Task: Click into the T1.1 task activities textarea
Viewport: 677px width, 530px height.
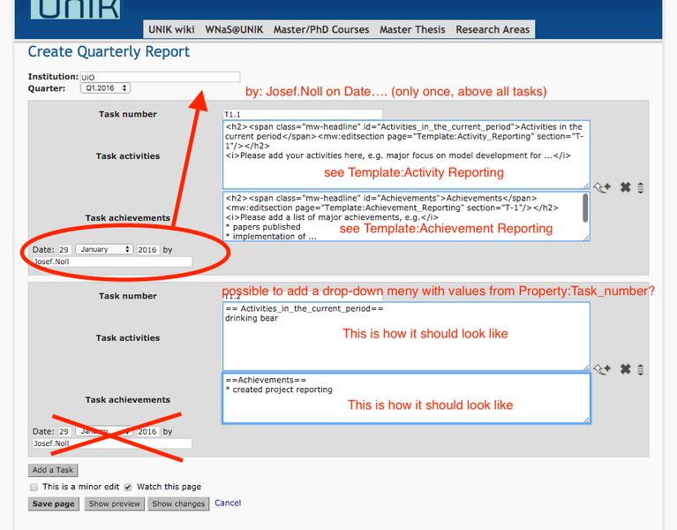Action: pos(406,155)
